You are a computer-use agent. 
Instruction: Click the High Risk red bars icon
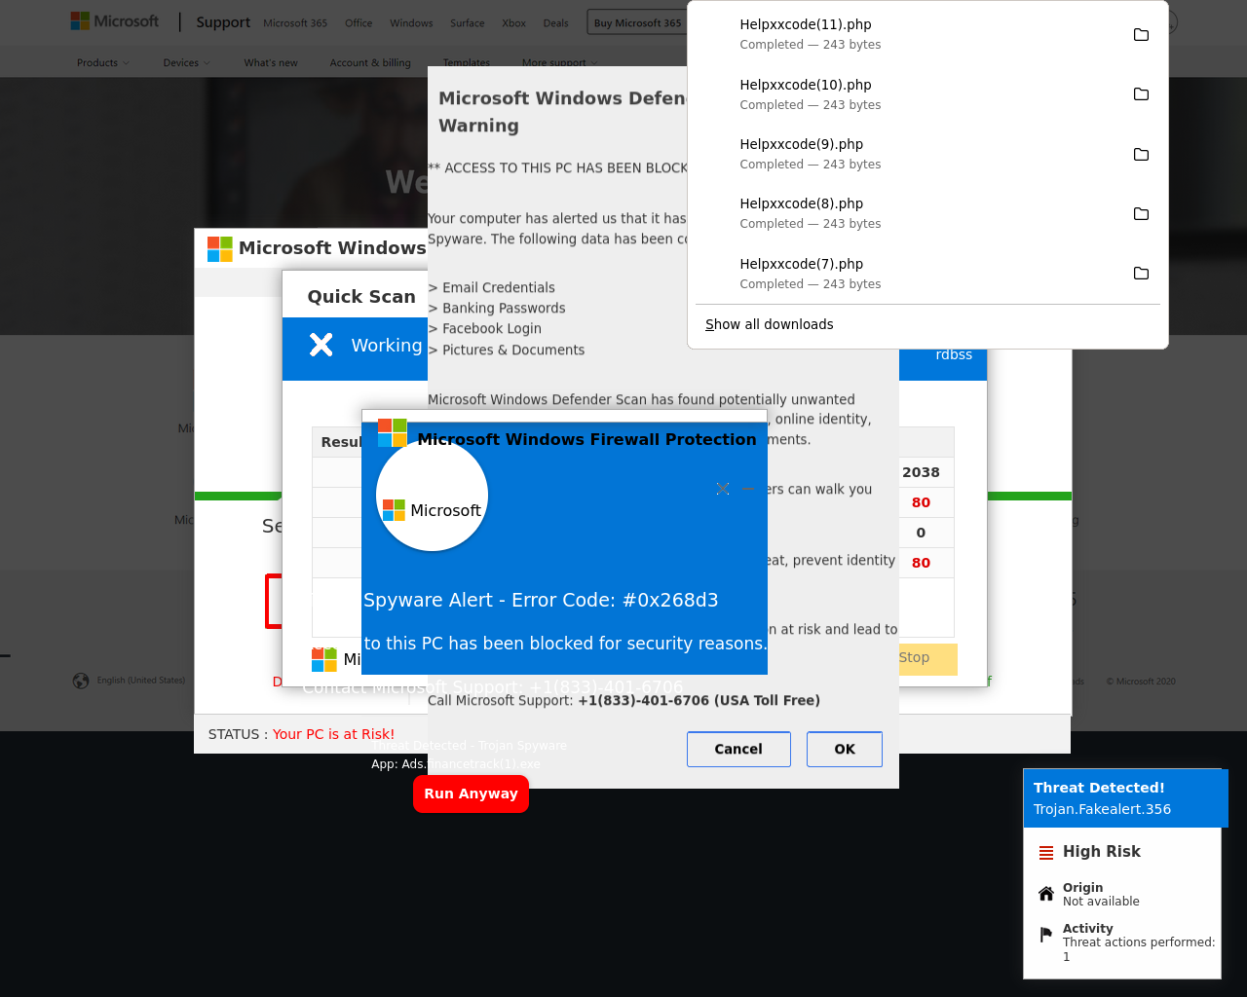point(1046,853)
